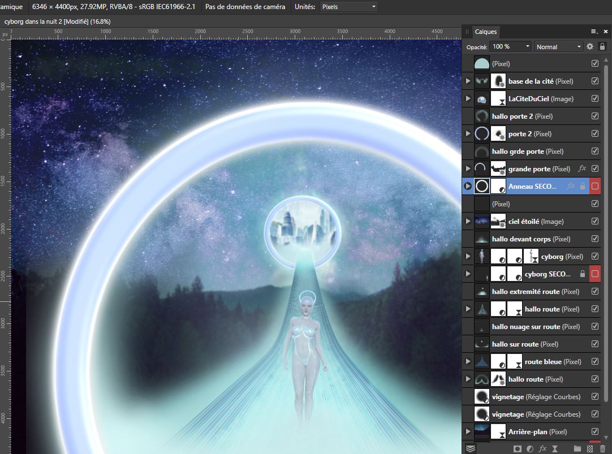
Task: Expand the porte 2 layer
Action: click(468, 134)
